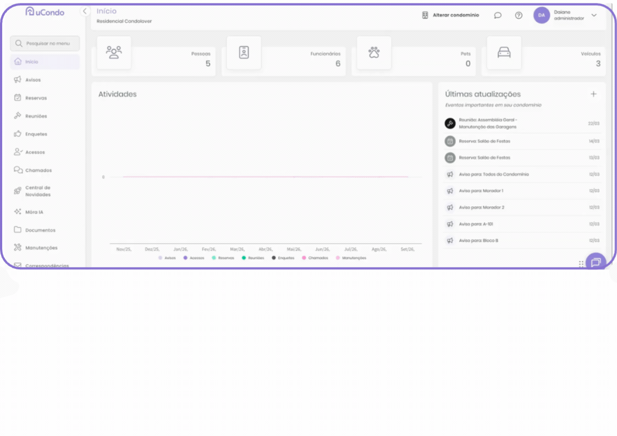Click the uCondo logo

click(45, 12)
